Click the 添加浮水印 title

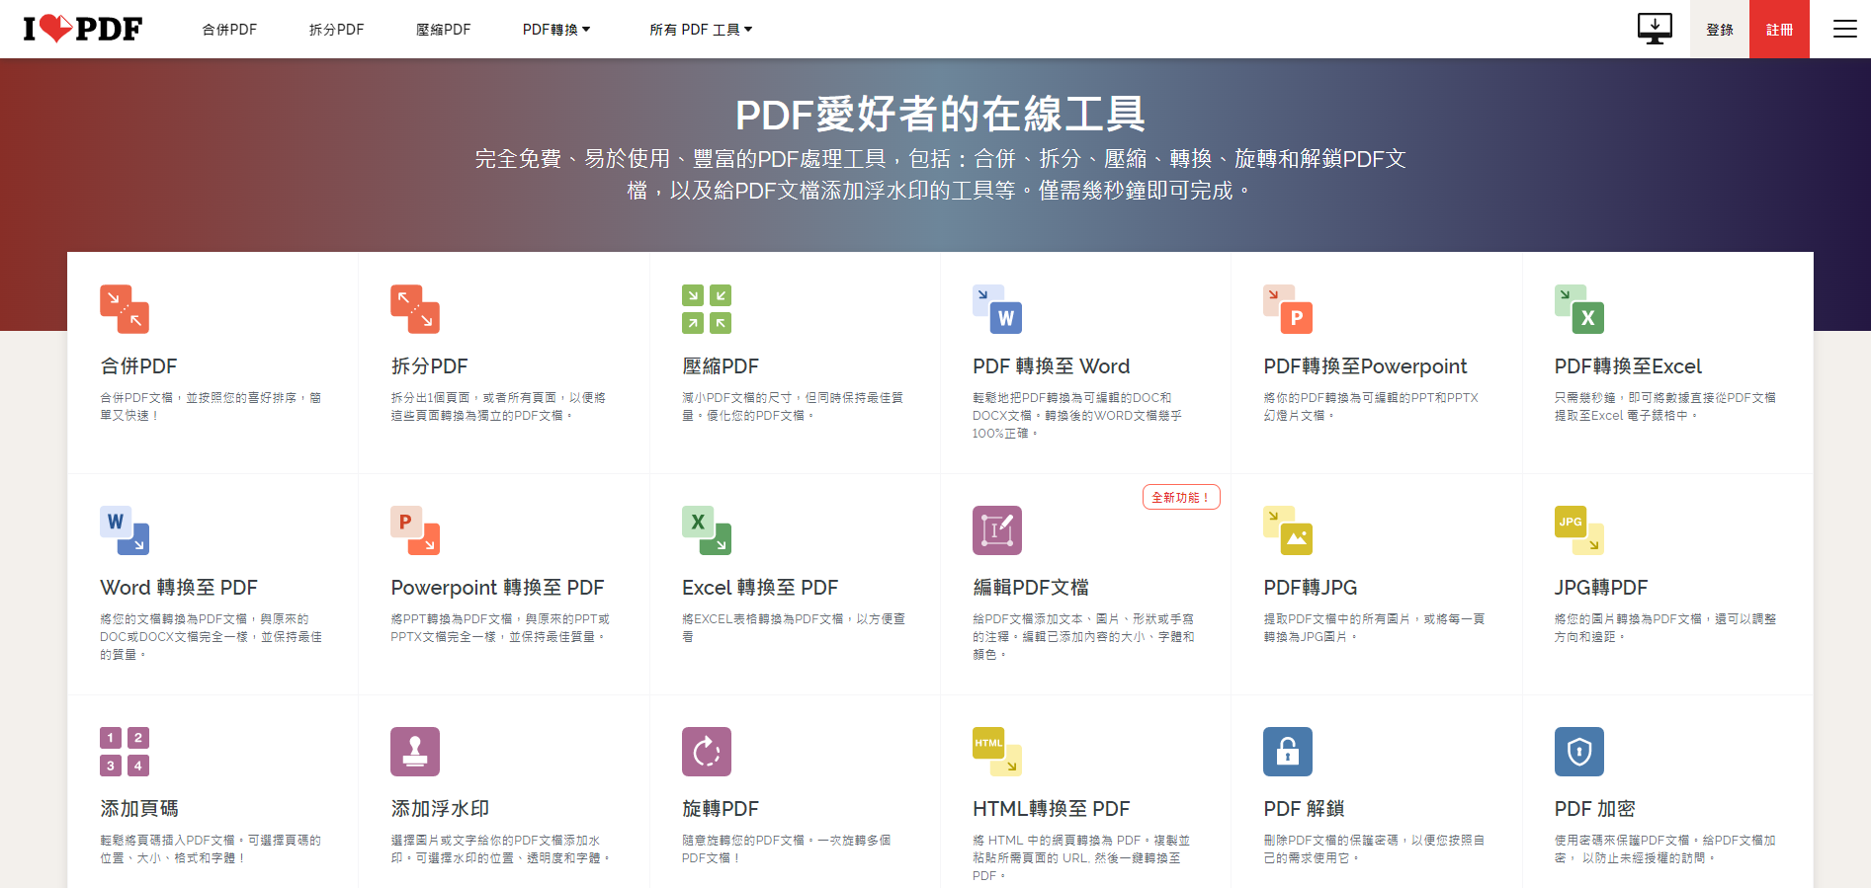pos(440,809)
